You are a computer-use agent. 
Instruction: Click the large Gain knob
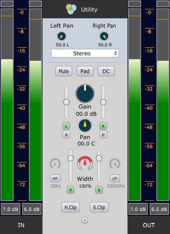(85, 94)
